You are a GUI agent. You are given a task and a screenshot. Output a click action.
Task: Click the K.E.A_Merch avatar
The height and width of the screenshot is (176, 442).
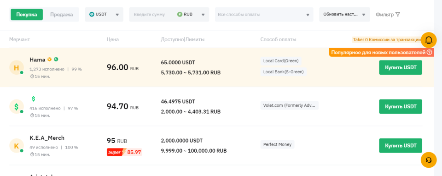point(17,146)
